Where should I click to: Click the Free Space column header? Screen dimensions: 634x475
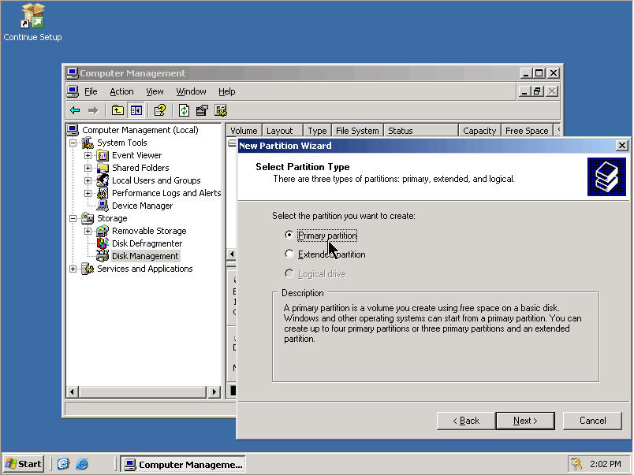(x=527, y=131)
